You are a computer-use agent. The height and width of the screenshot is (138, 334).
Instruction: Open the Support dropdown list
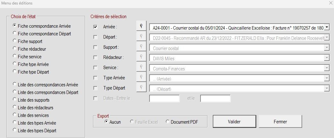[327, 48]
